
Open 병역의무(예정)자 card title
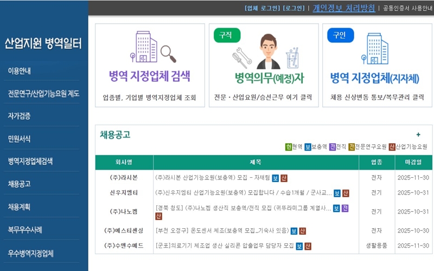point(269,78)
